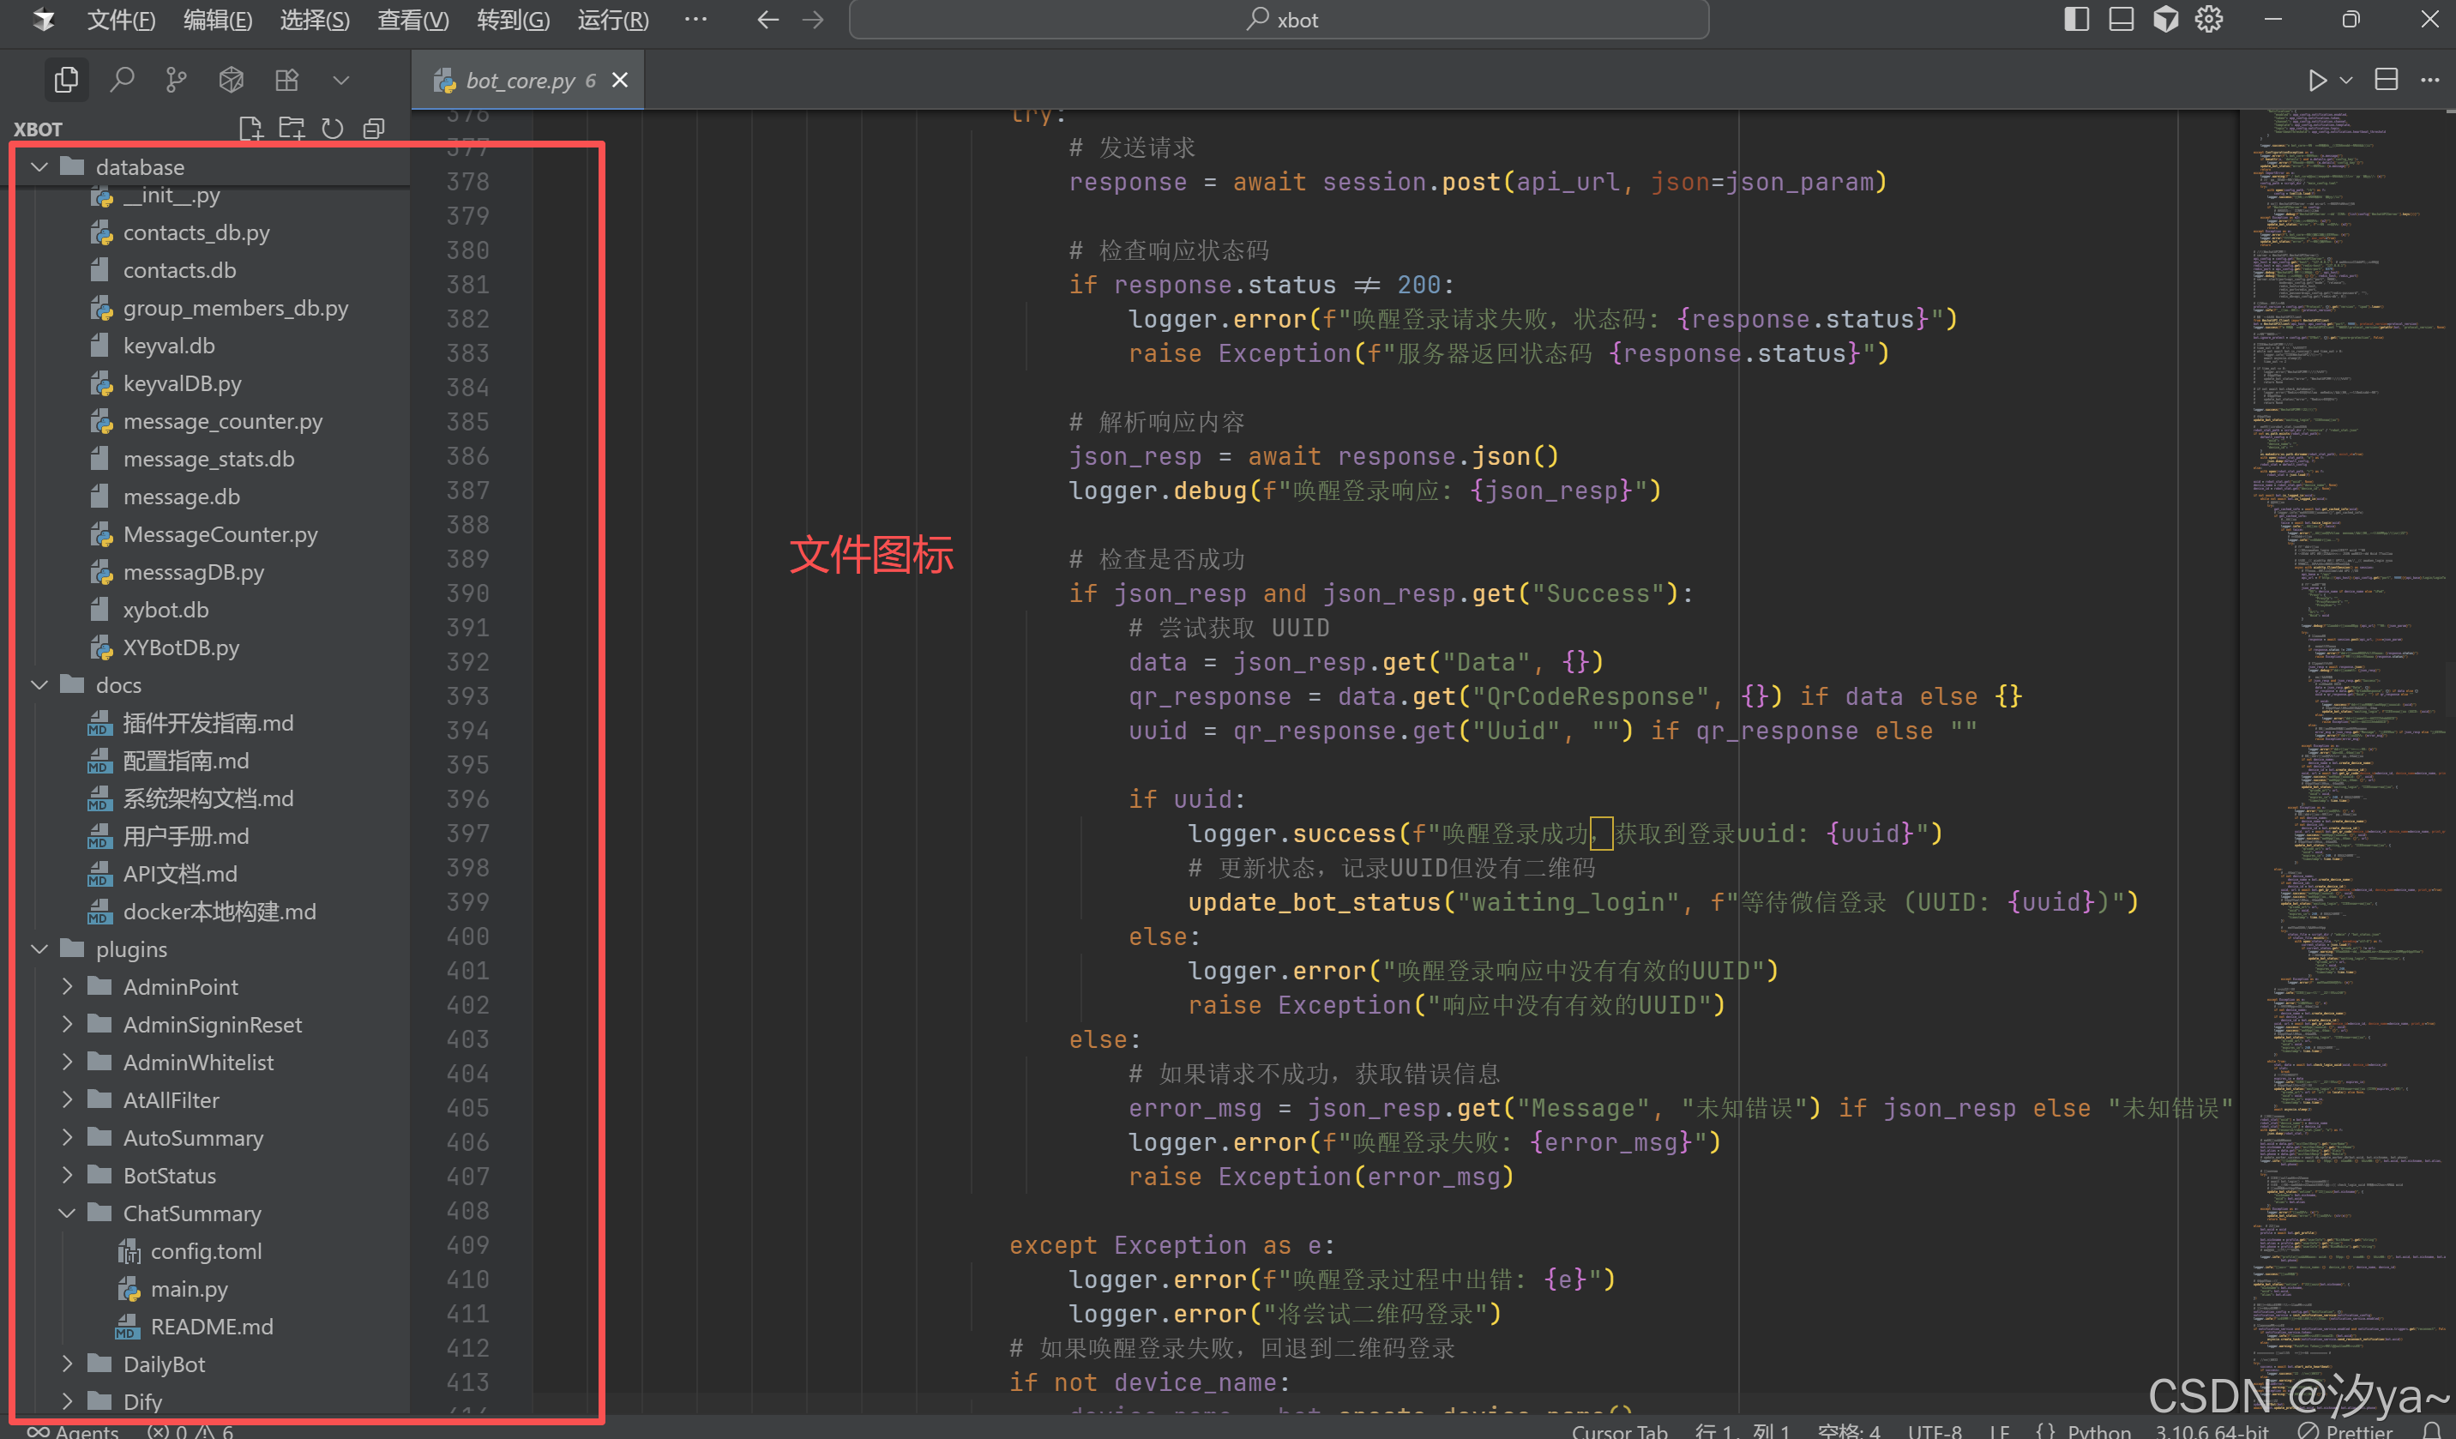Go back with the left arrow
2456x1439 pixels.
coord(768,20)
